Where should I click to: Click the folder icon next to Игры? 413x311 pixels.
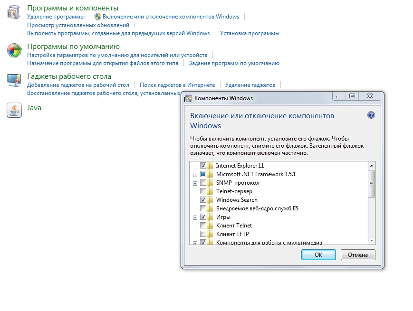(210, 217)
